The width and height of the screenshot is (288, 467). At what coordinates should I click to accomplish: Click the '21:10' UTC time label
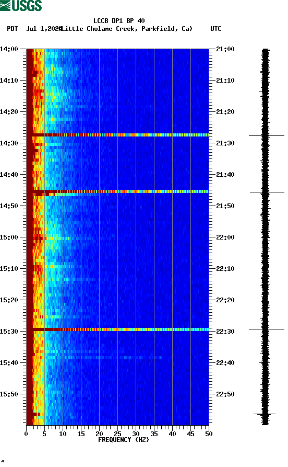click(x=225, y=81)
